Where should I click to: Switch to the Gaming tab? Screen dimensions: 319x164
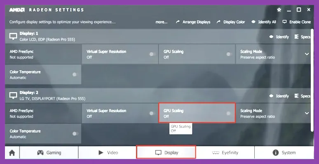(x=49, y=152)
